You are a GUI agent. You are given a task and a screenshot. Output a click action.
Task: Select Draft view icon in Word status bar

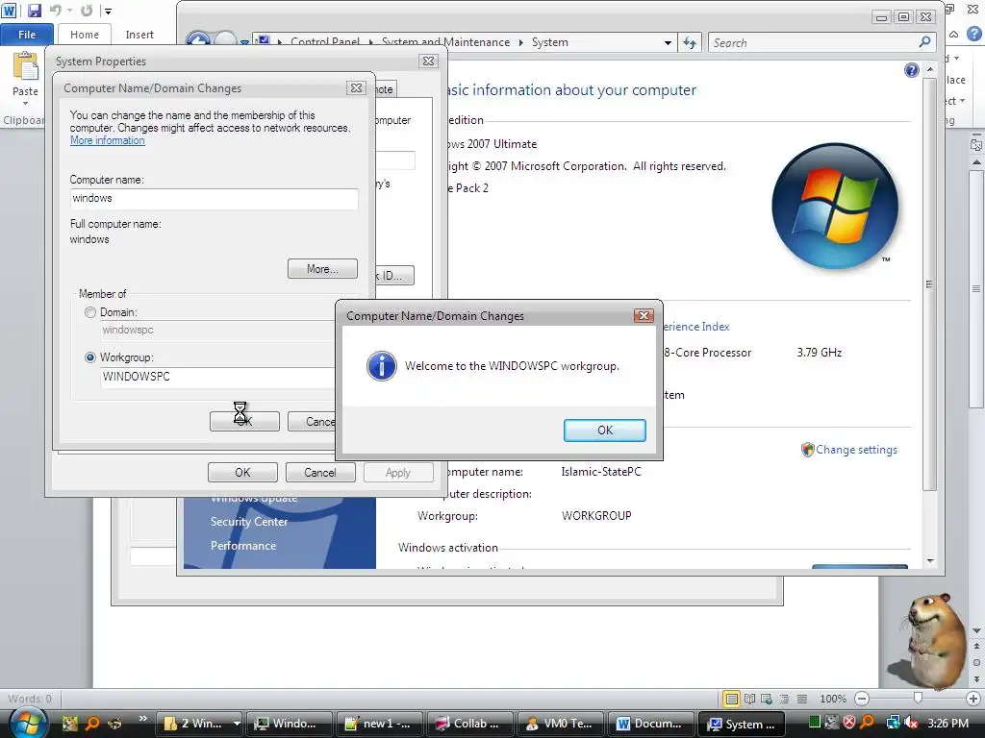(x=801, y=699)
